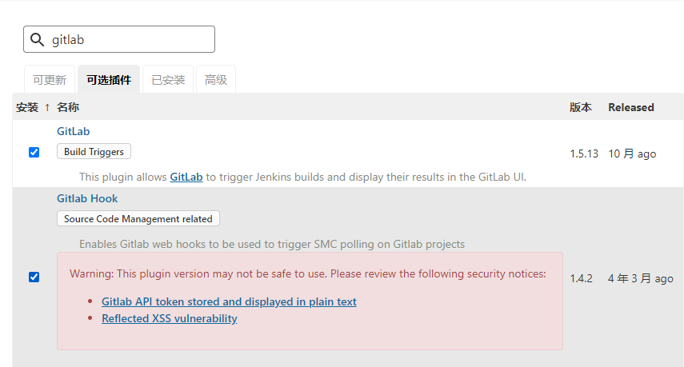
Task: Sort plugins by 版本 column header
Action: tap(581, 107)
